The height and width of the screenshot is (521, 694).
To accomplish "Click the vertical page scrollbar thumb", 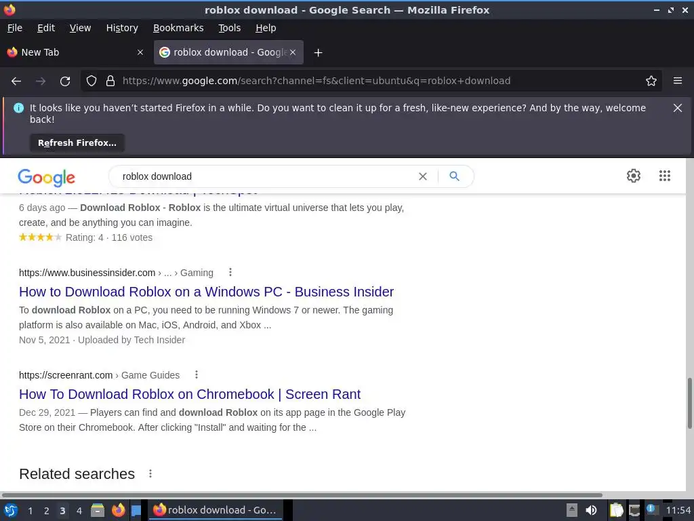I will point(689,403).
